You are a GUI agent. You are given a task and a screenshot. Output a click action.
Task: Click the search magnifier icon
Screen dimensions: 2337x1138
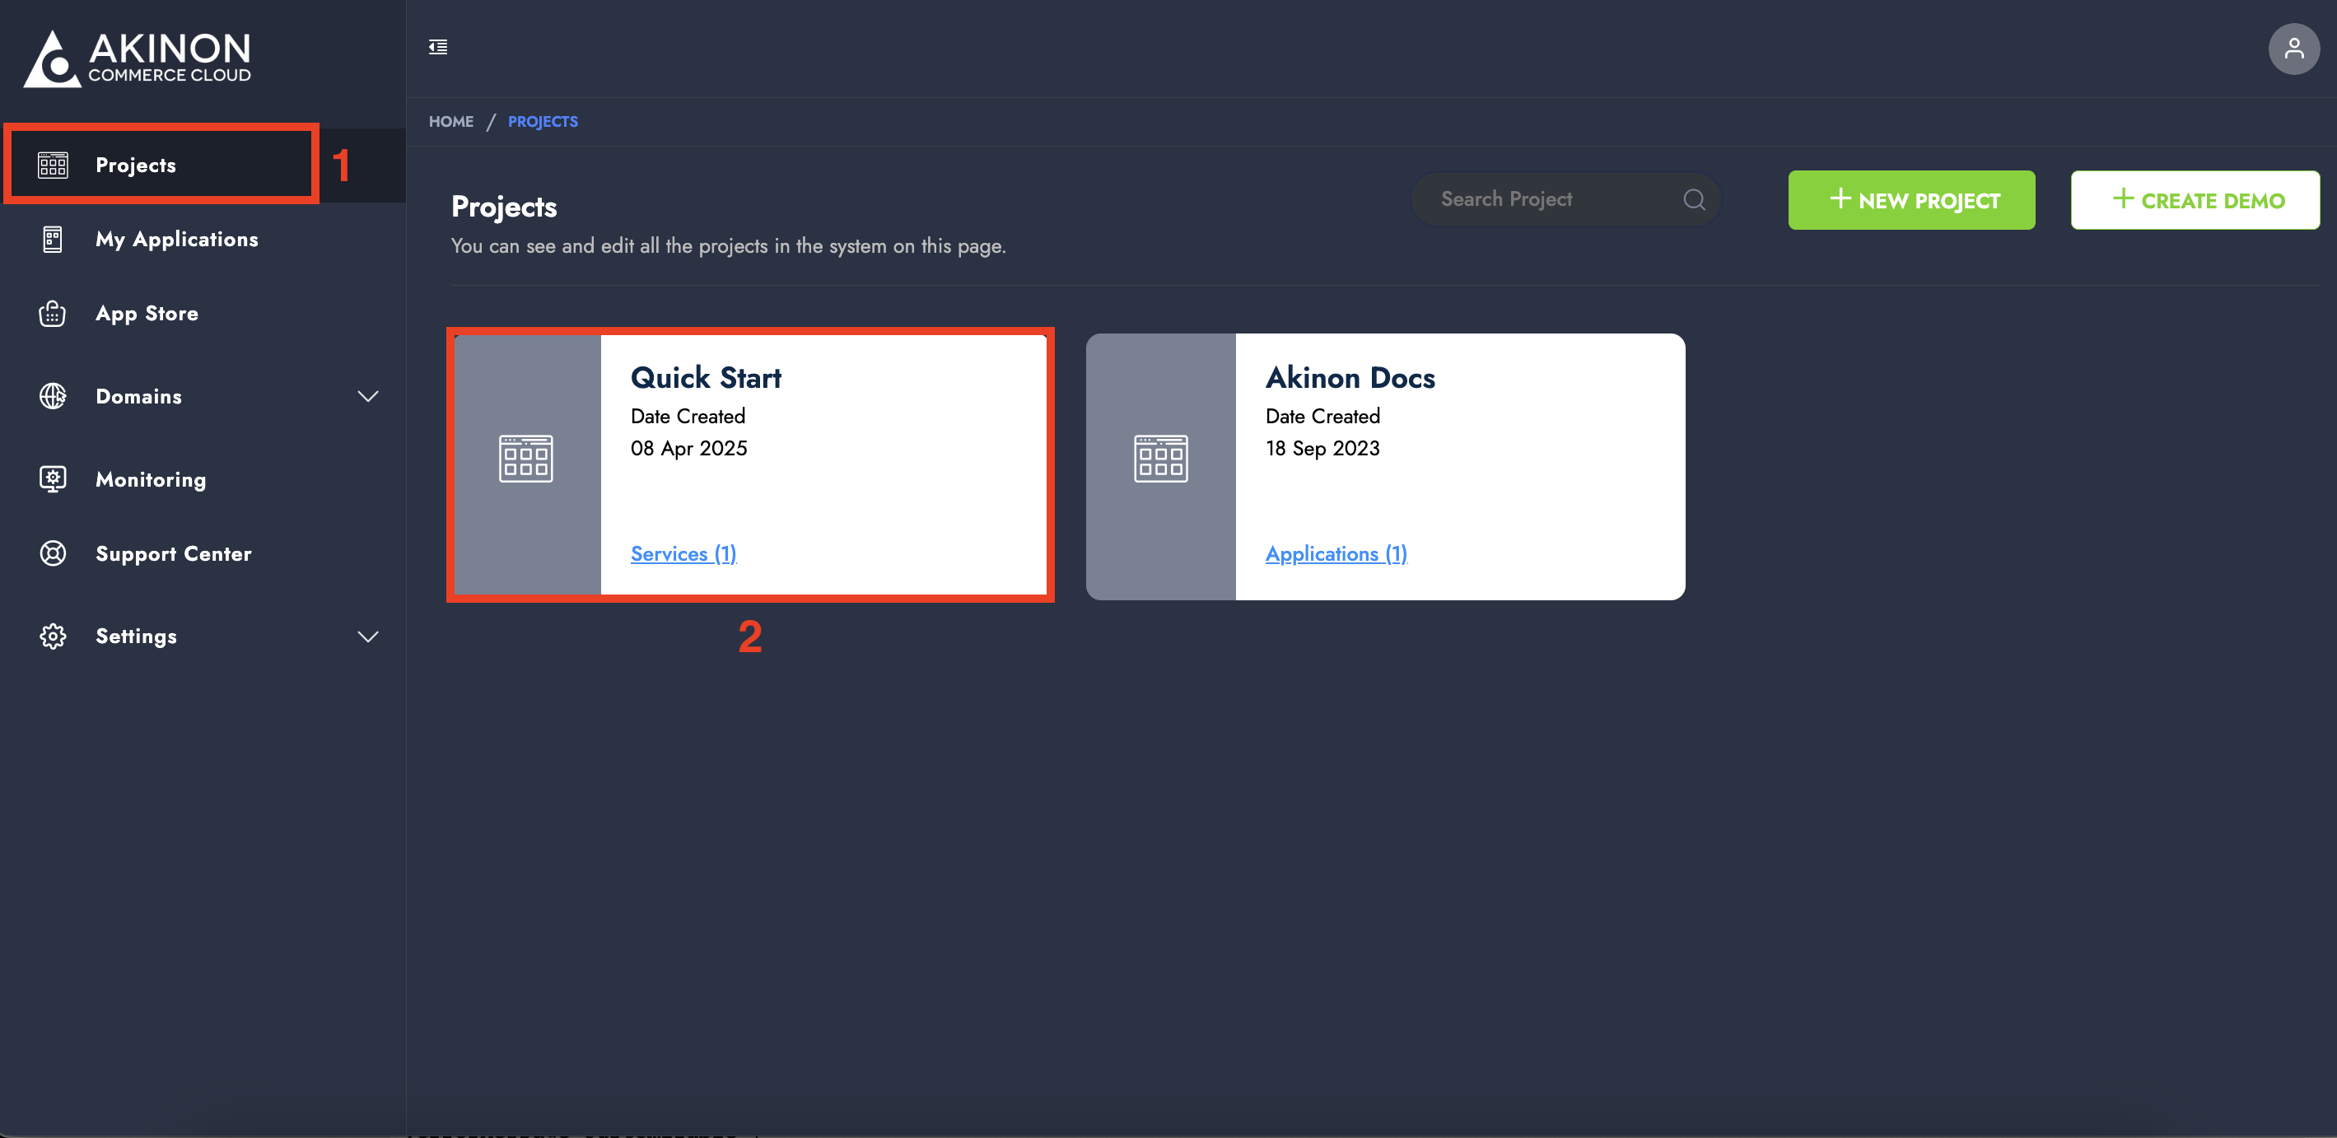click(1694, 199)
